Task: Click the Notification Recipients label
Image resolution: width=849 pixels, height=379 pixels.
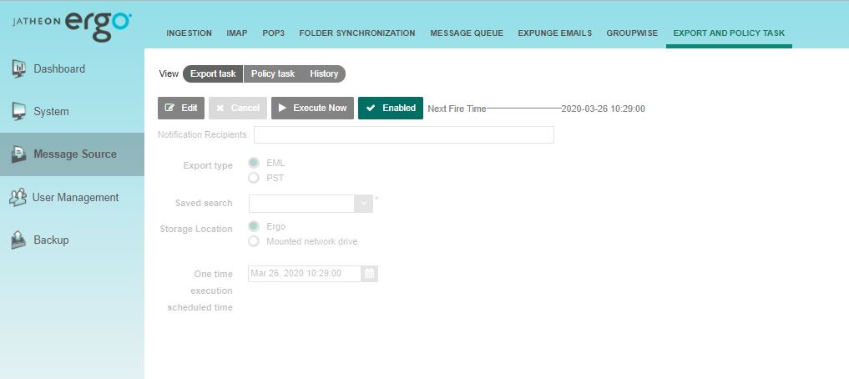Action: [x=204, y=134]
